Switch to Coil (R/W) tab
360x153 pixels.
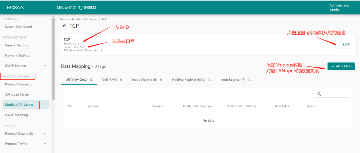coord(112,80)
